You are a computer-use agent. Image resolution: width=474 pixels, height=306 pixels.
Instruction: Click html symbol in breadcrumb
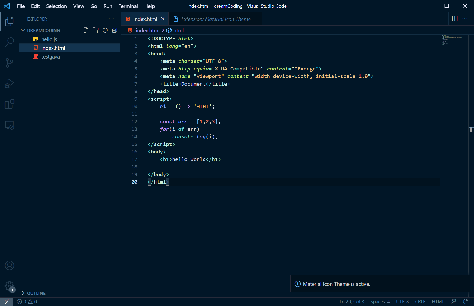pyautogui.click(x=175, y=30)
